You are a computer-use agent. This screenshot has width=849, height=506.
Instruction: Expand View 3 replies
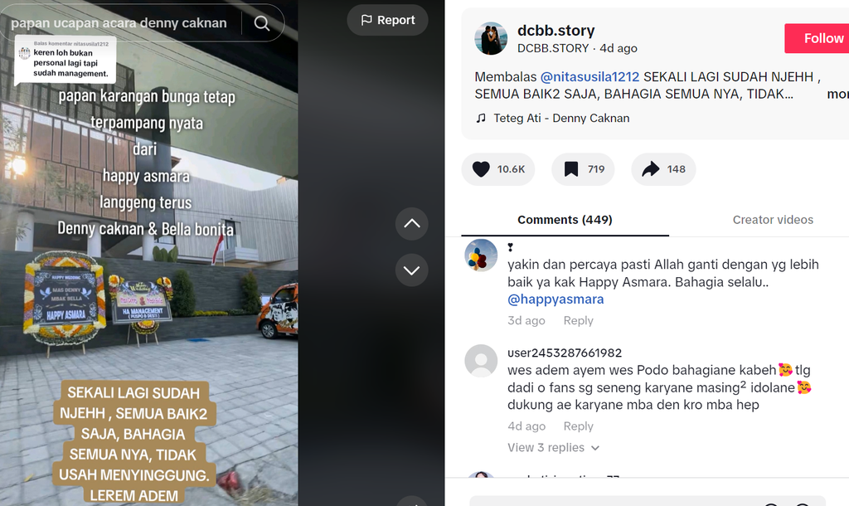553,447
